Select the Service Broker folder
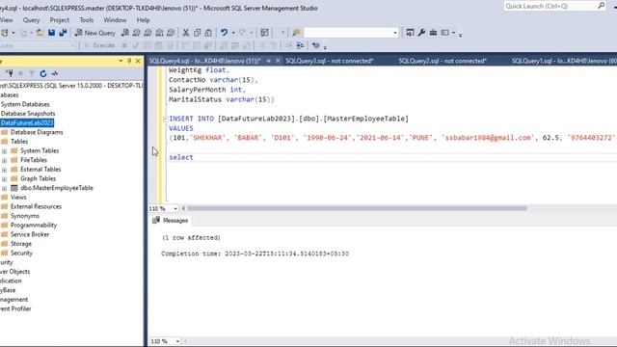 pyautogui.click(x=30, y=234)
